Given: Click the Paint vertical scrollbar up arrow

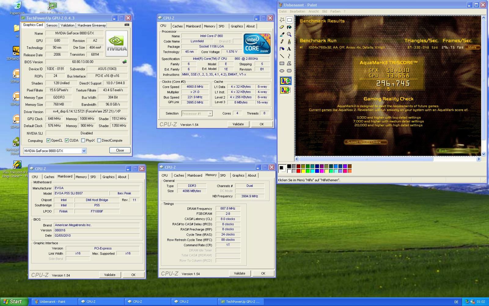Looking at the screenshot, I should point(483,18).
